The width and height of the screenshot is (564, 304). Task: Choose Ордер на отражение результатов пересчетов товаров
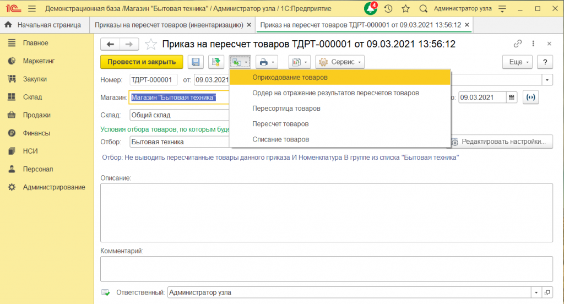click(x=340, y=93)
